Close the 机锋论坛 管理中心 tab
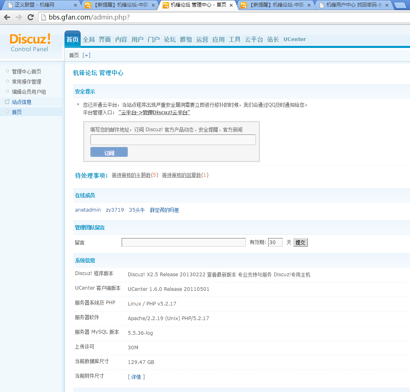The width and height of the screenshot is (410, 392). [231, 5]
